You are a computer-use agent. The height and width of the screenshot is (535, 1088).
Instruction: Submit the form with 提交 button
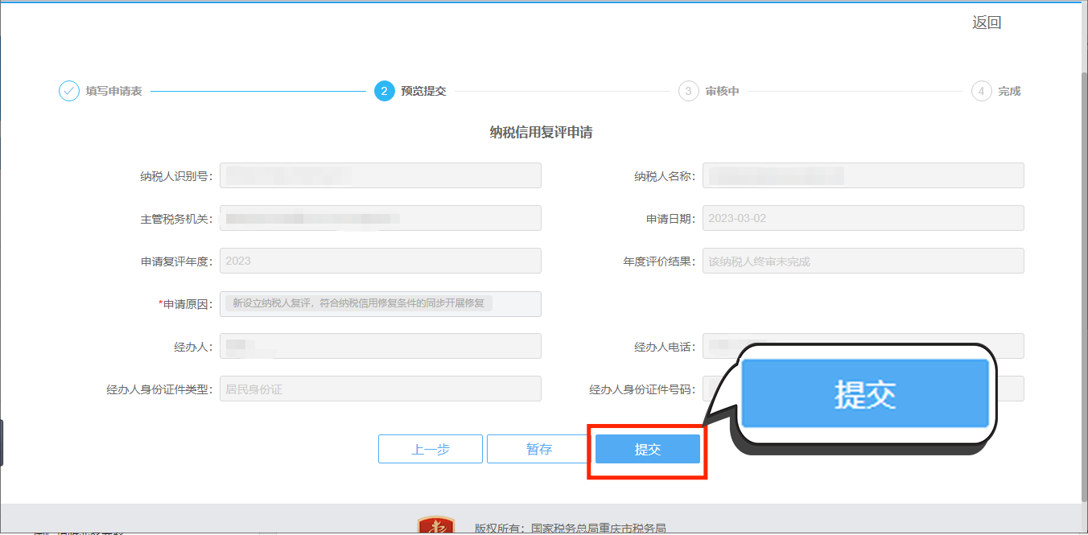(648, 449)
